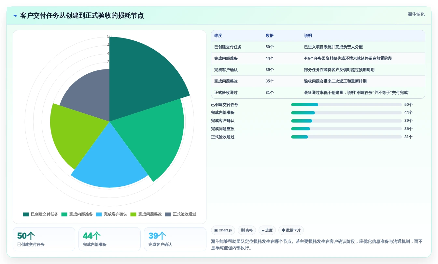Select the 完成客户确认 table row cell
Viewport: 438px width, 264px height.
[226, 70]
